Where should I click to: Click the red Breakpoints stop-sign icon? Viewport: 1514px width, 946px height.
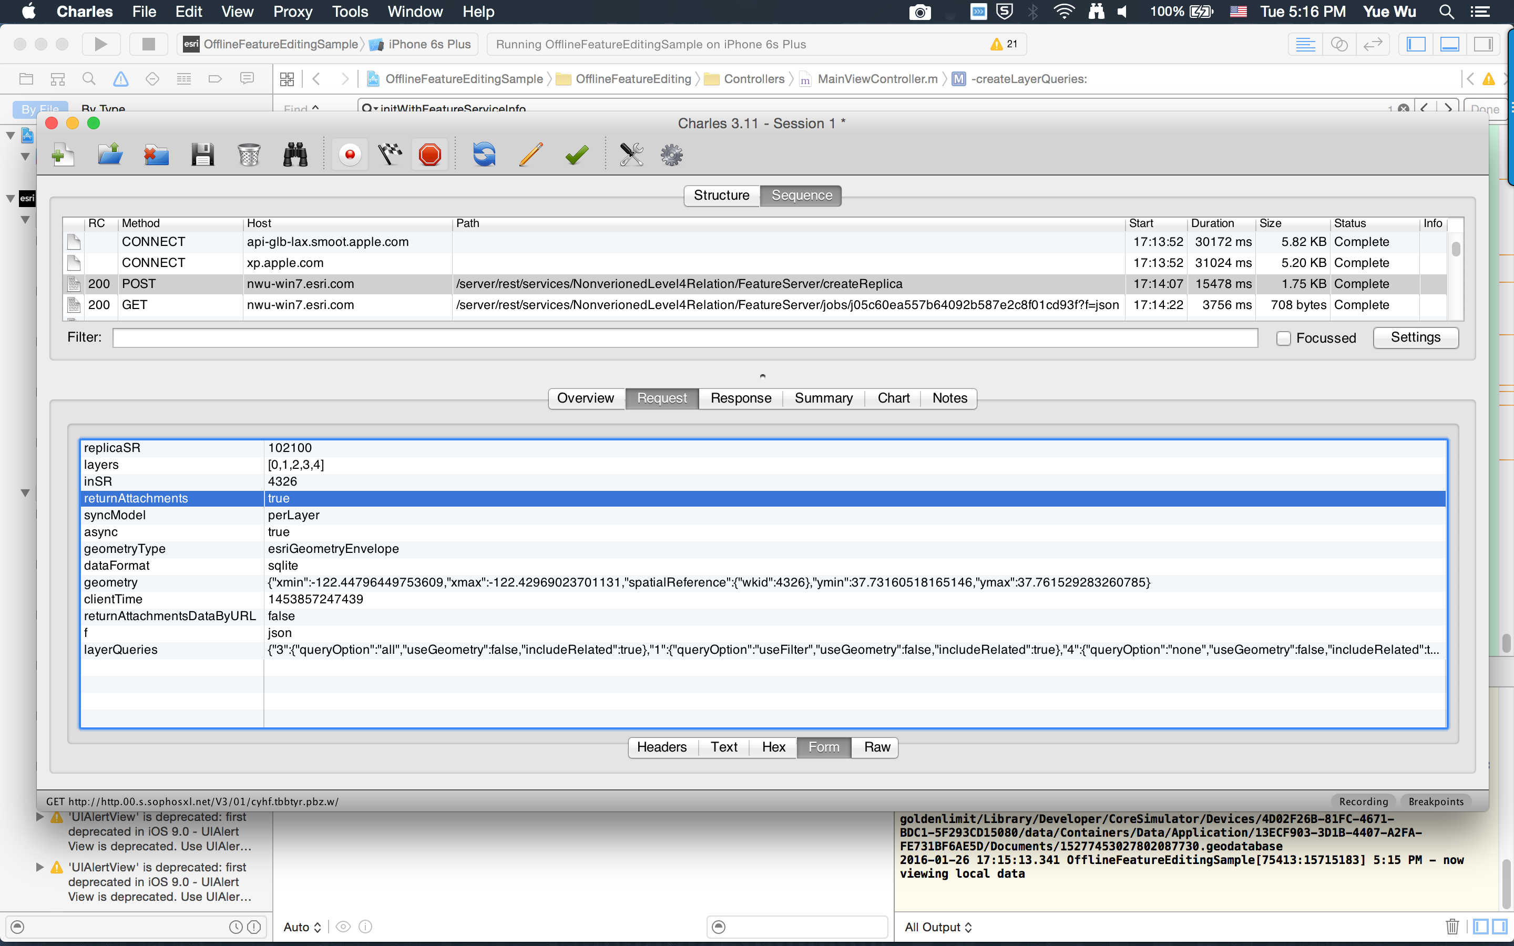tap(430, 154)
